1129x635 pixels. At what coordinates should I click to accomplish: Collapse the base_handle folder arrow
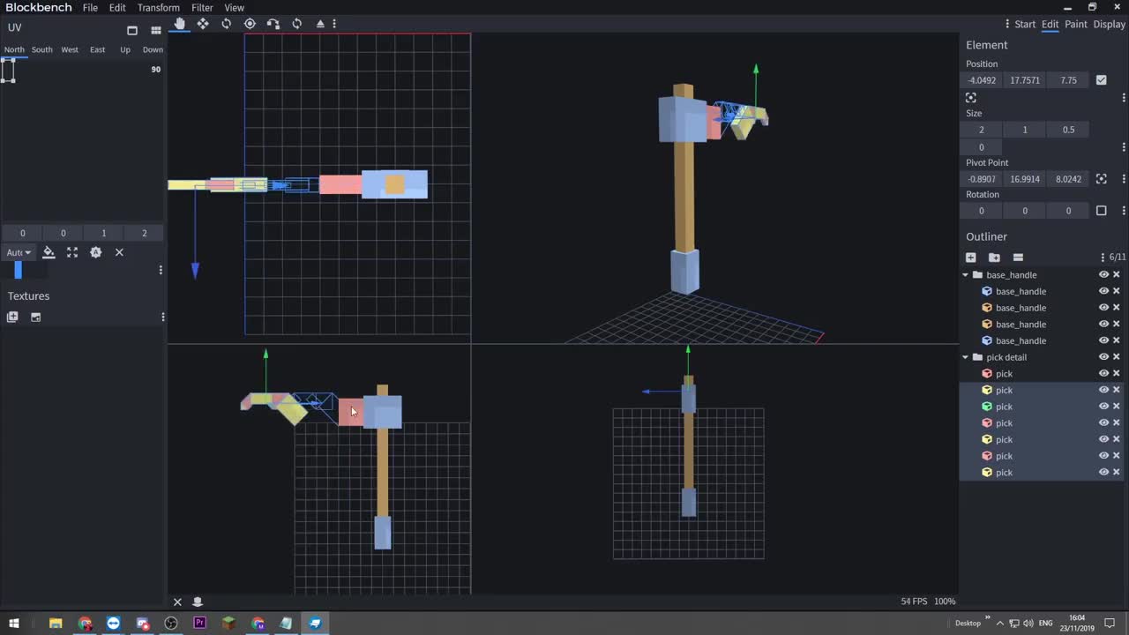point(966,275)
